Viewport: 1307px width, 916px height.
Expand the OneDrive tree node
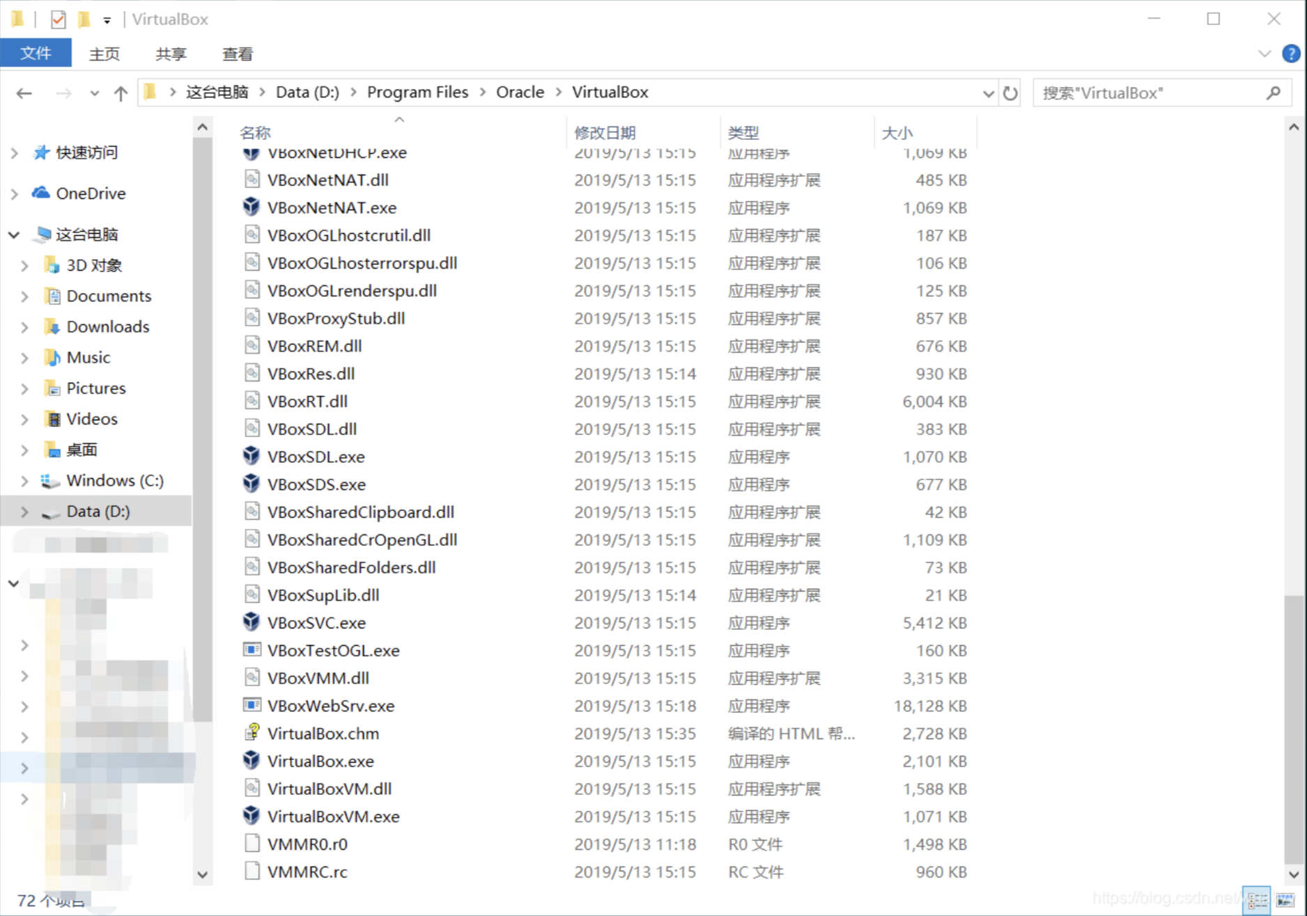click(15, 194)
